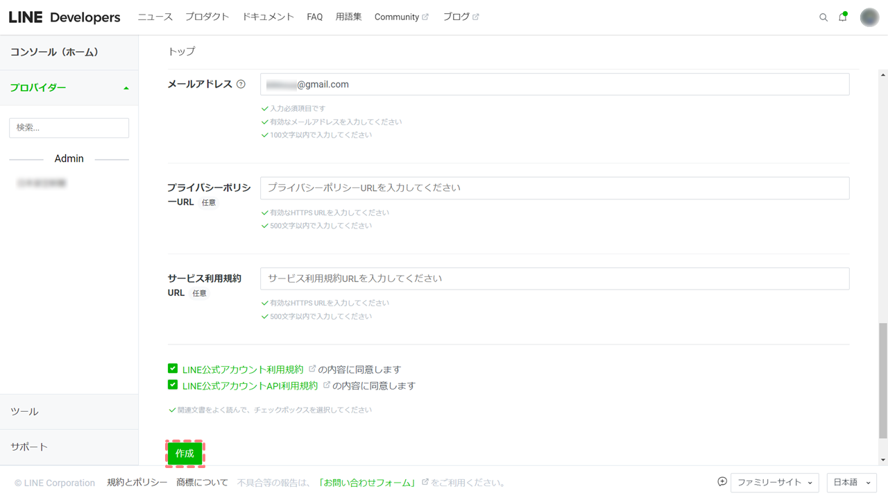Click the plus icon beside ファミリーサイト

pos(722,482)
